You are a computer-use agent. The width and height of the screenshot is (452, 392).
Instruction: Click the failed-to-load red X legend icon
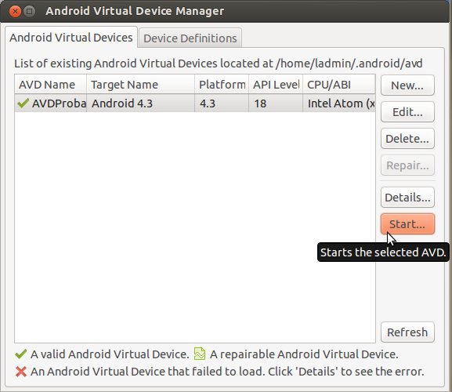pos(21,372)
